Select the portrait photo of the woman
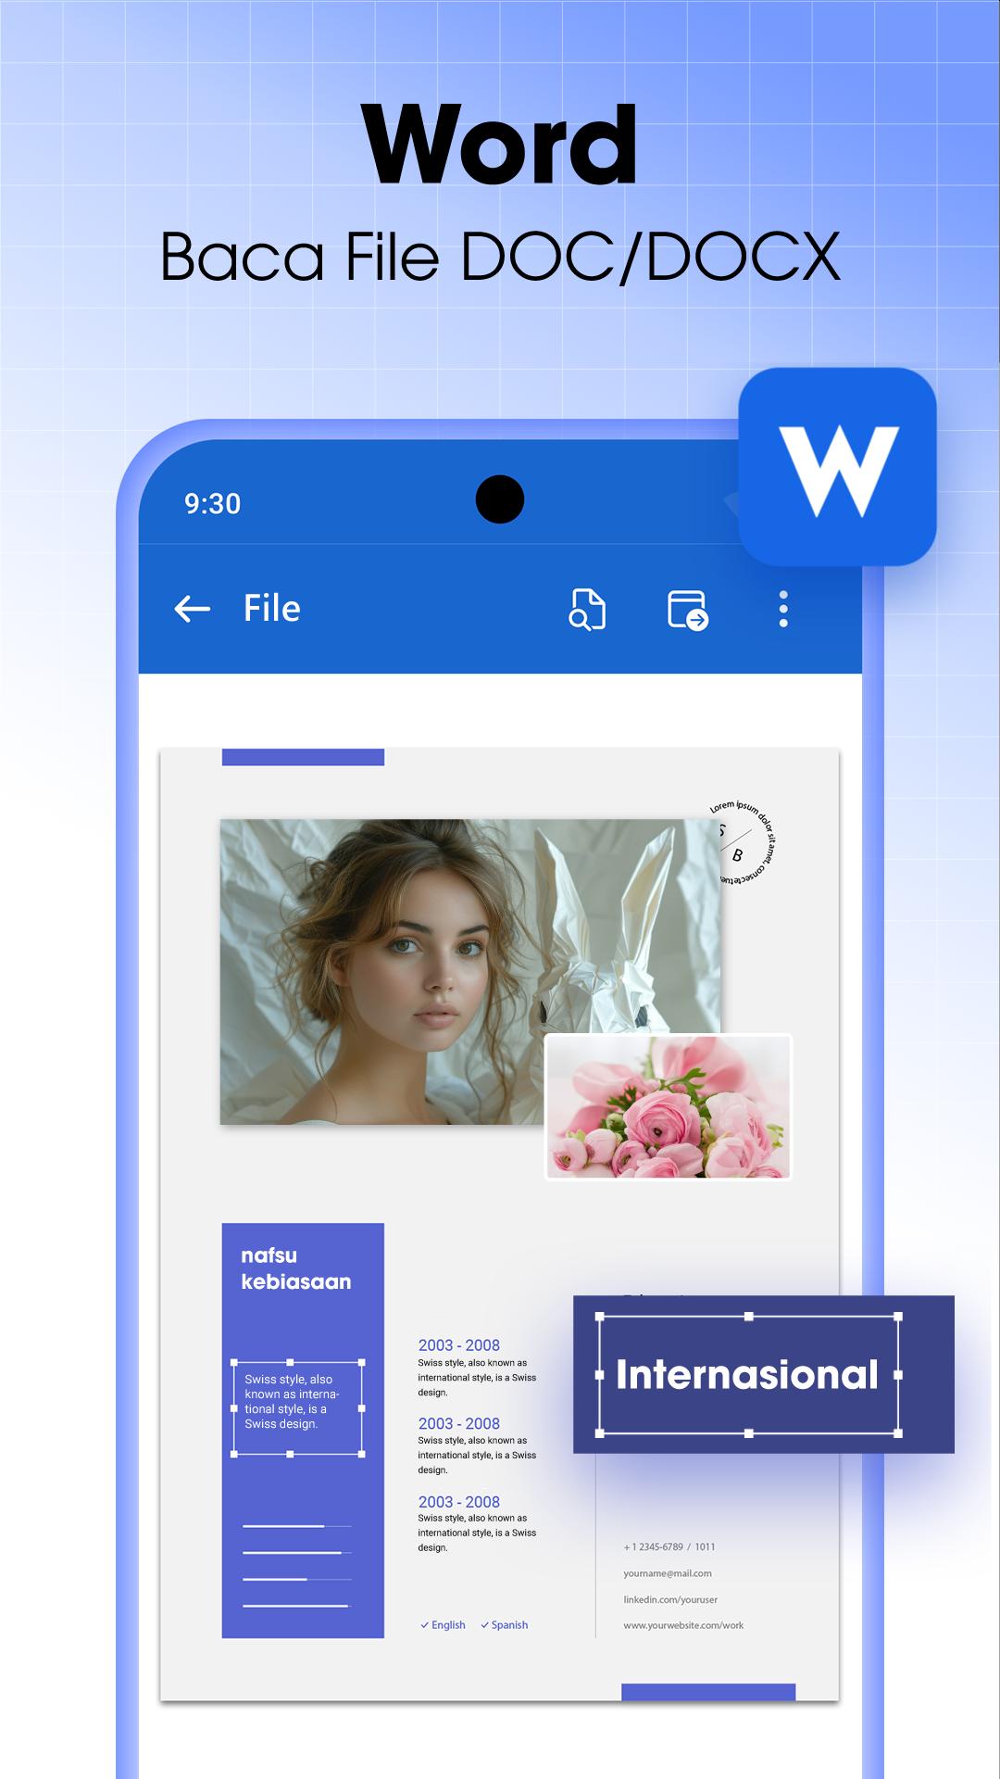This screenshot has width=1000, height=1779. click(470, 971)
